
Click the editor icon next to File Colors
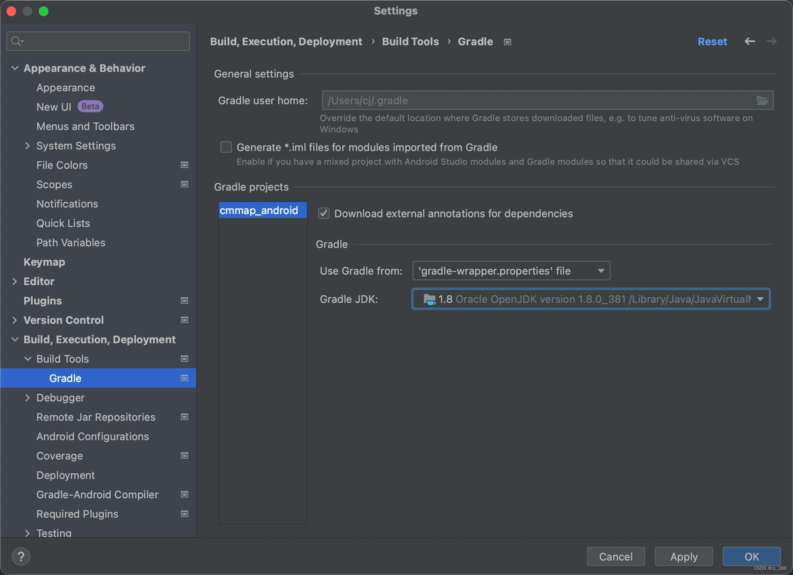184,165
